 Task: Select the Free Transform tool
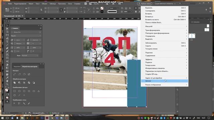(x=7, y=65)
